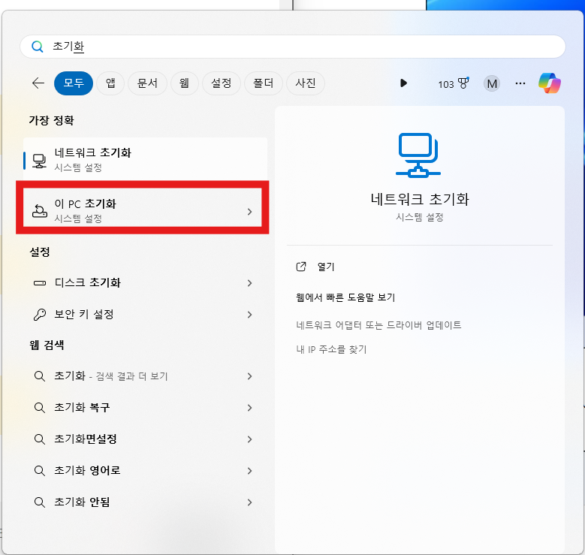Click the back arrow icon
The height and width of the screenshot is (555, 585).
coord(38,83)
